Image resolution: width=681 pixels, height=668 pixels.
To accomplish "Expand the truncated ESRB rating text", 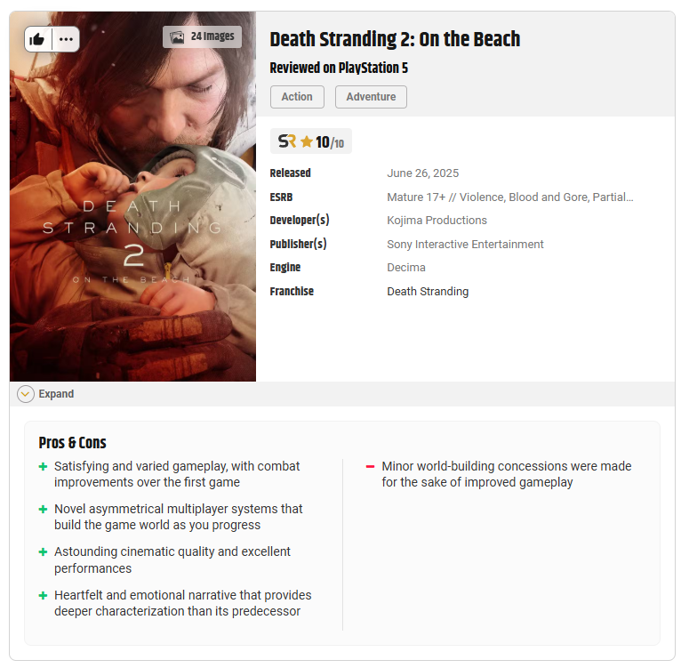I will pos(510,197).
